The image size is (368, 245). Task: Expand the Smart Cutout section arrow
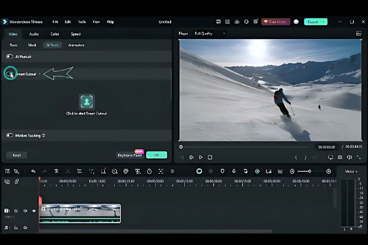40,74
